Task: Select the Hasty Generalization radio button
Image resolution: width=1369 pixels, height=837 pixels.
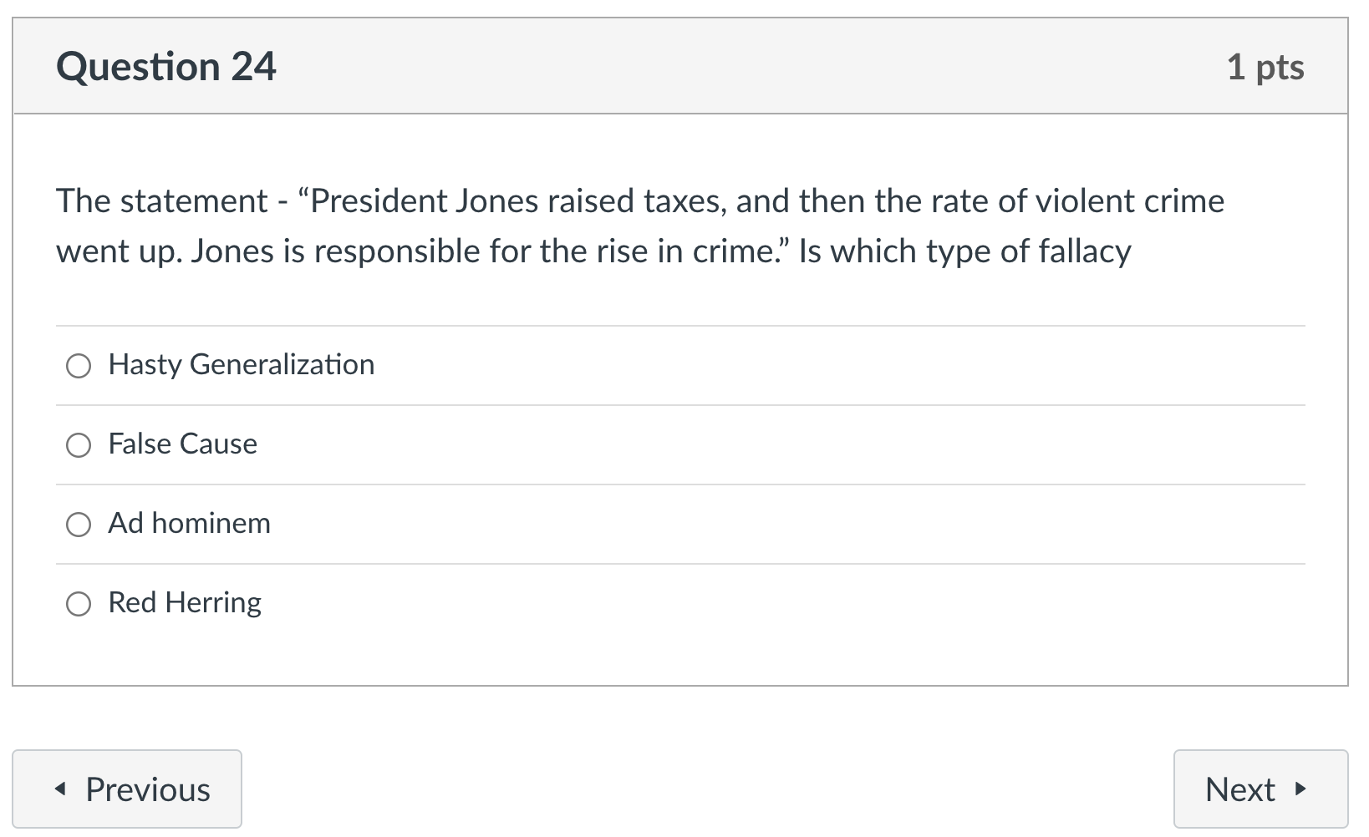Action: click(x=79, y=366)
